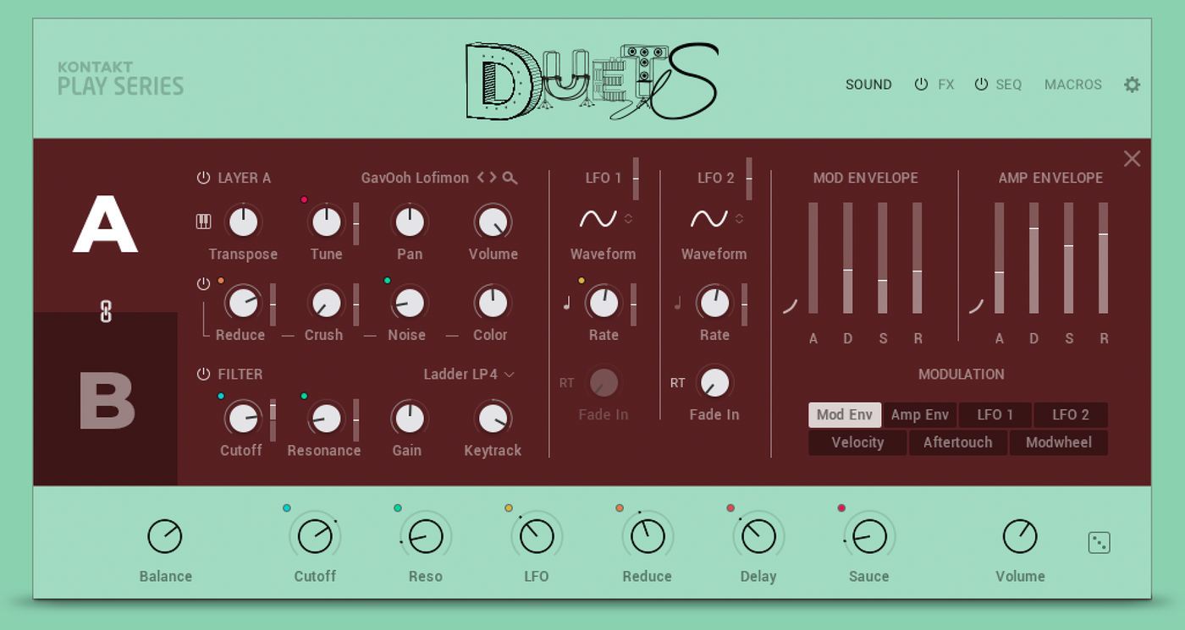This screenshot has width=1185, height=630.
Task: Click the Mod Envelope Sustain slider
Action: tap(883, 258)
